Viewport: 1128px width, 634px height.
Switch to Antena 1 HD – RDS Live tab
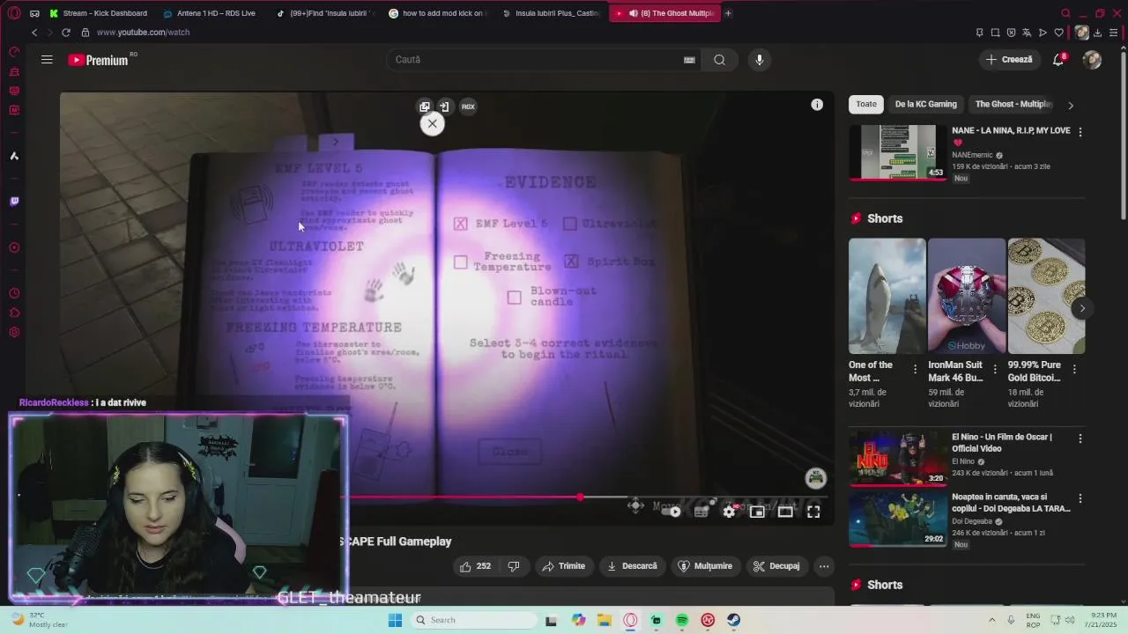coord(210,13)
